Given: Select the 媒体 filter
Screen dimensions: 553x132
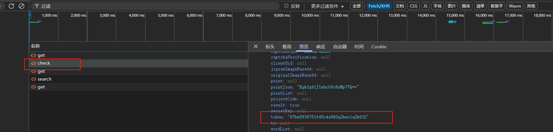Looking at the screenshot, I should (466, 6).
